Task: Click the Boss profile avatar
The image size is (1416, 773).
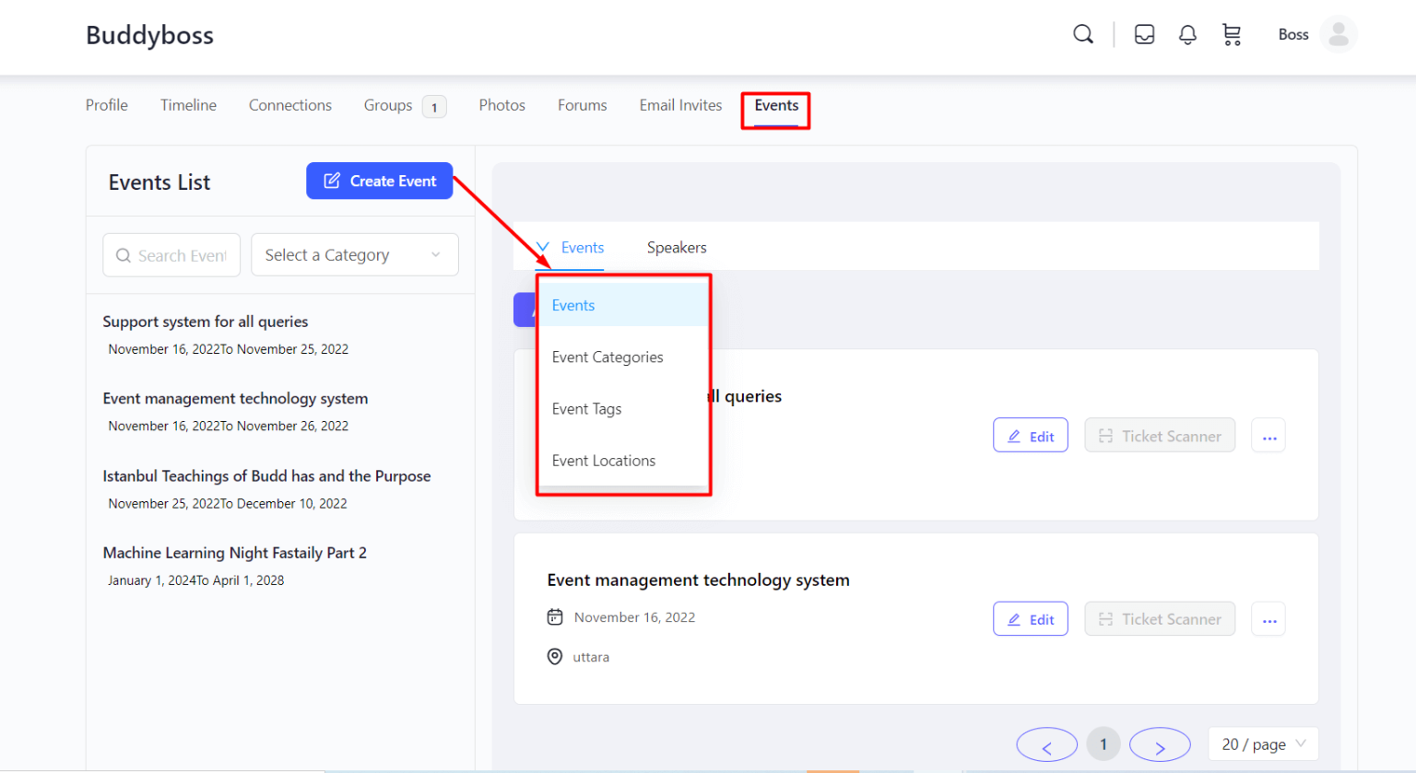Action: pyautogui.click(x=1338, y=34)
